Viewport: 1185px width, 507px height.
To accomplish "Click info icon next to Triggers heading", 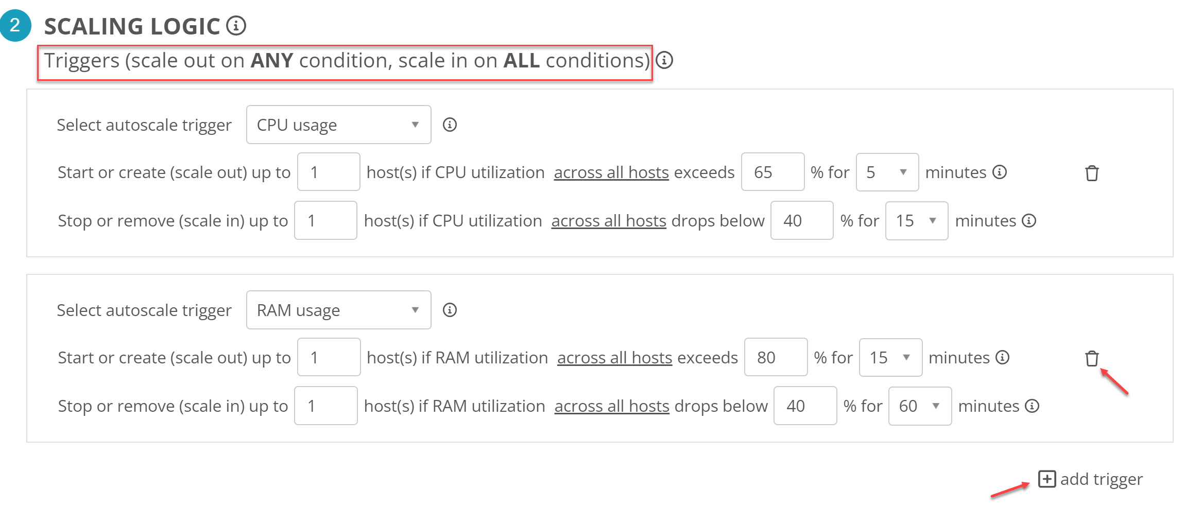I will pos(664,60).
